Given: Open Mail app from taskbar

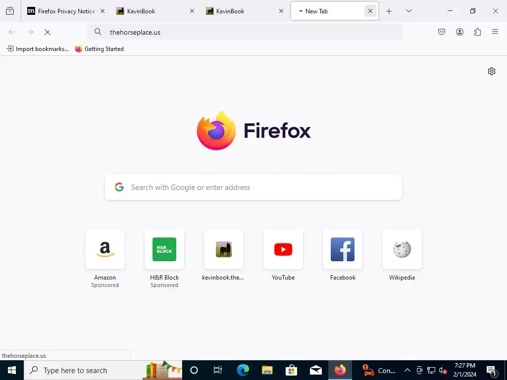Looking at the screenshot, I should (x=315, y=370).
